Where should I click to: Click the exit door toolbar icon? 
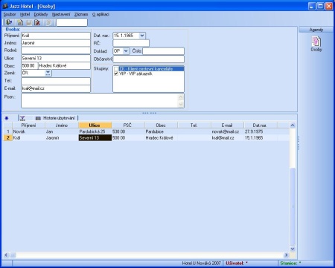coord(10,22)
